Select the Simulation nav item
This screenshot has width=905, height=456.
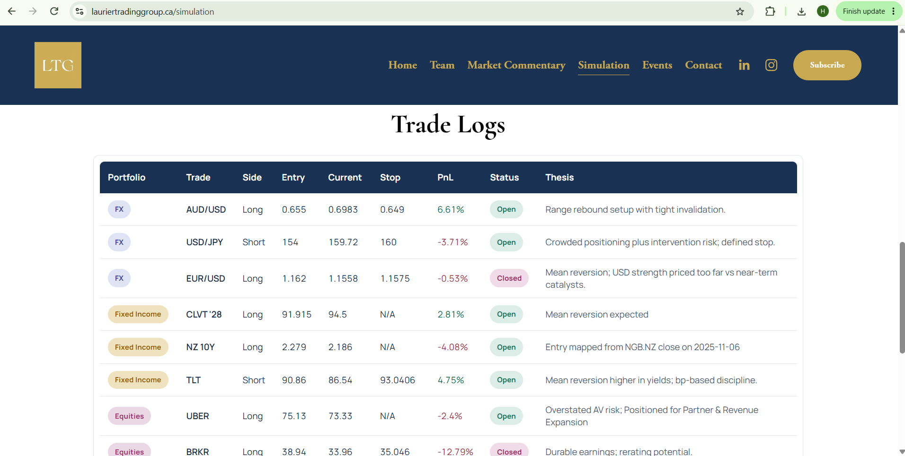pyautogui.click(x=603, y=65)
